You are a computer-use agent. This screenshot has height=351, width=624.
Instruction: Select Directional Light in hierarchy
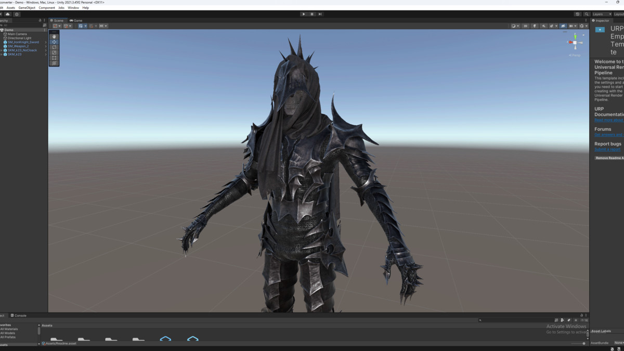point(19,38)
